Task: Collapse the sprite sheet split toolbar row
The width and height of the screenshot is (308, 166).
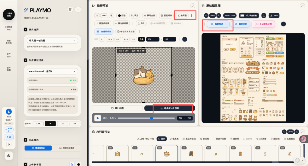Action: point(283,24)
